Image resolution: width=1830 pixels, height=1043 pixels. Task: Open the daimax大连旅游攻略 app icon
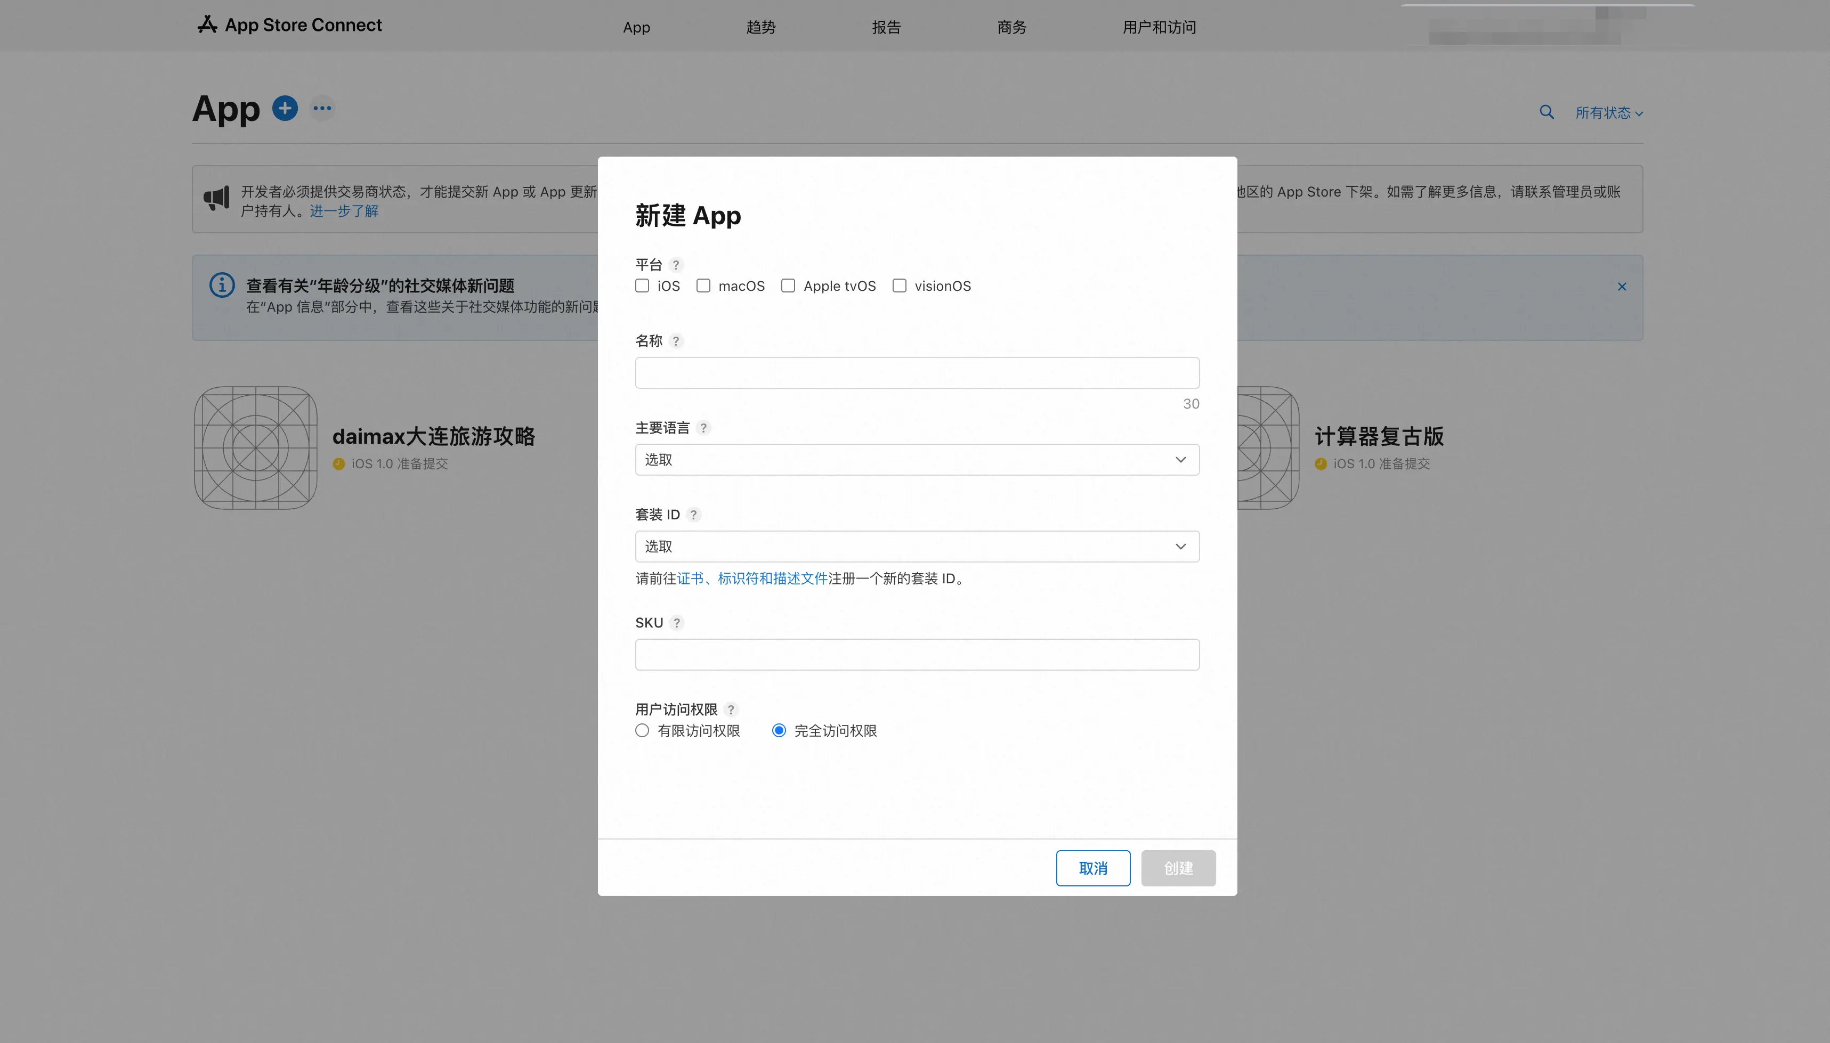point(256,447)
